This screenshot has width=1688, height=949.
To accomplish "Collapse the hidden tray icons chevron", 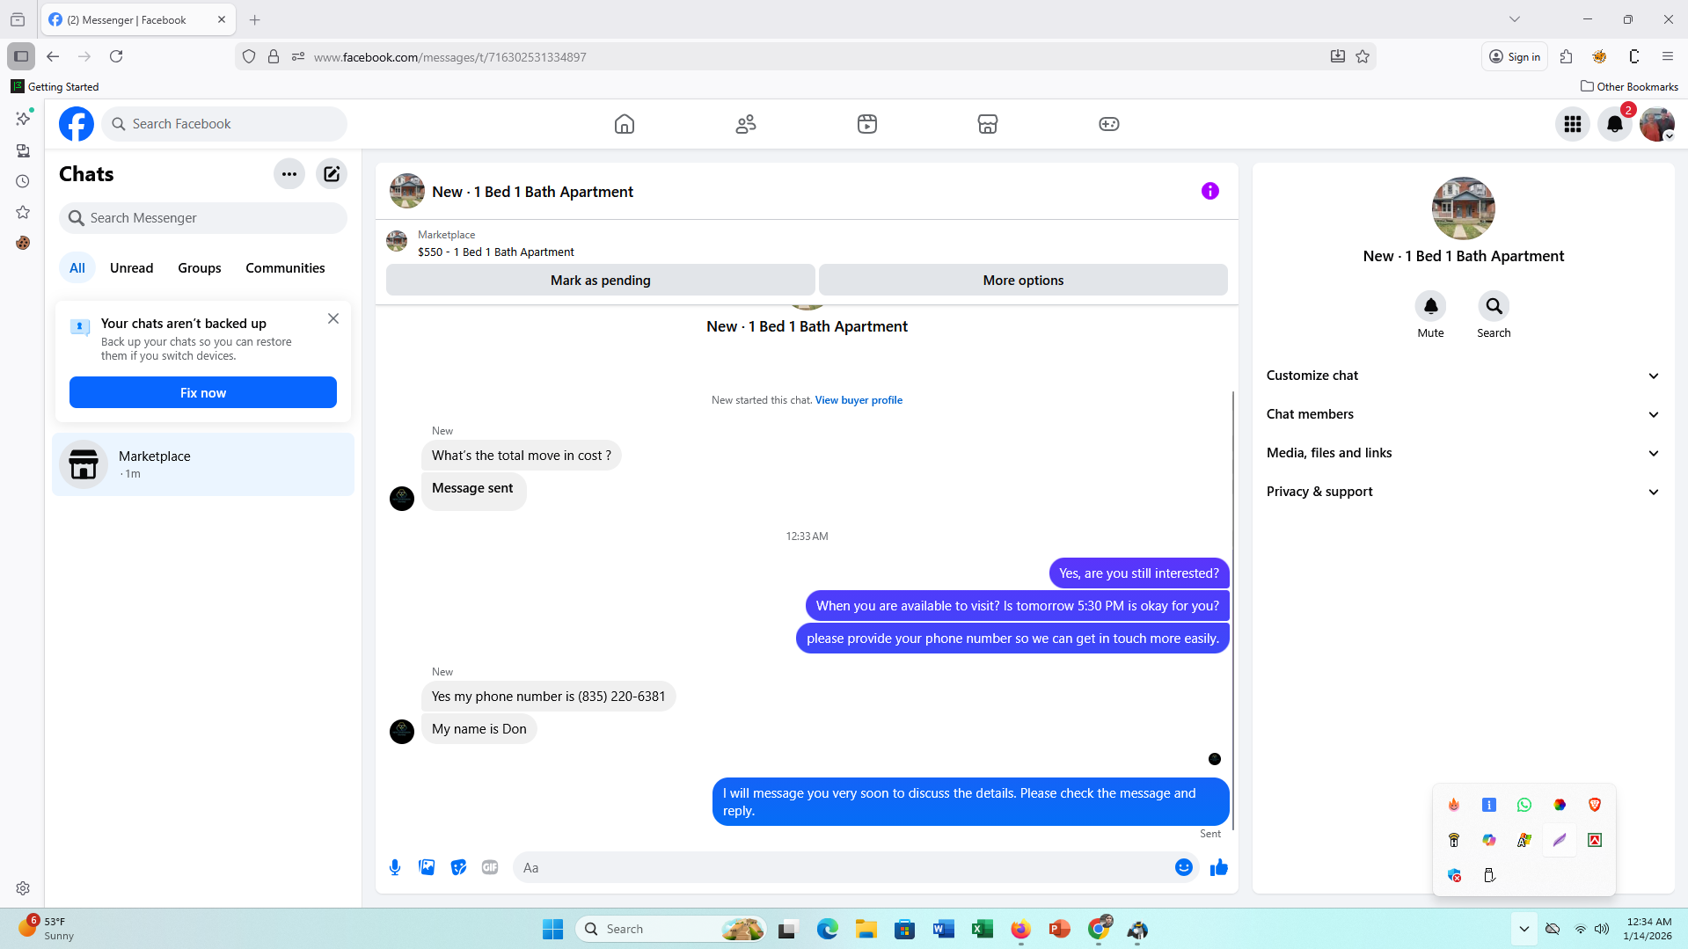I will [1524, 929].
